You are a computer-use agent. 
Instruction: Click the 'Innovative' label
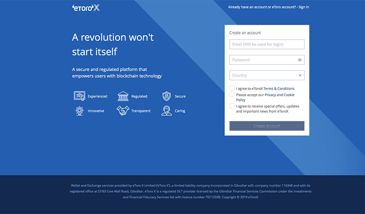point(96,111)
